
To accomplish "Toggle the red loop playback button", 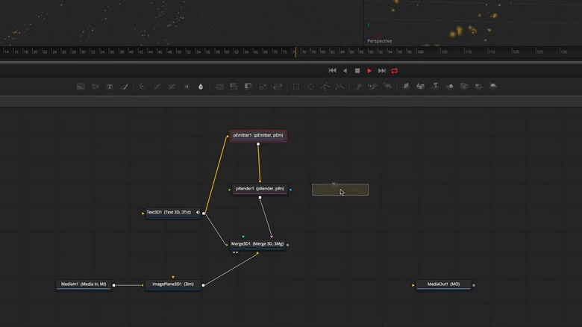I will tap(395, 71).
